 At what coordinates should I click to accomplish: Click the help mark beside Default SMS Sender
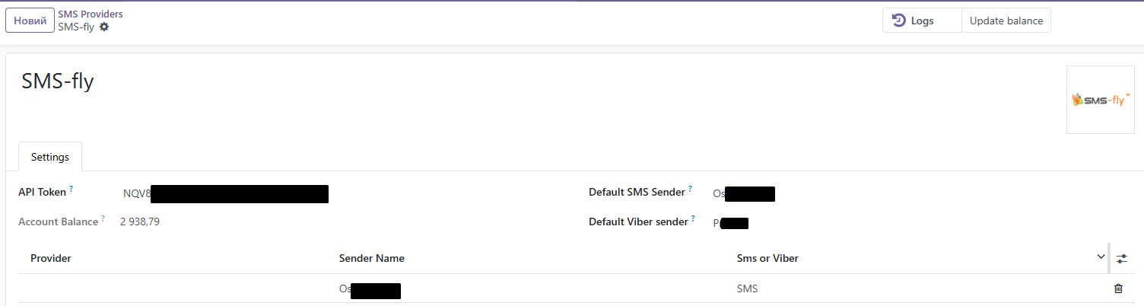point(691,189)
